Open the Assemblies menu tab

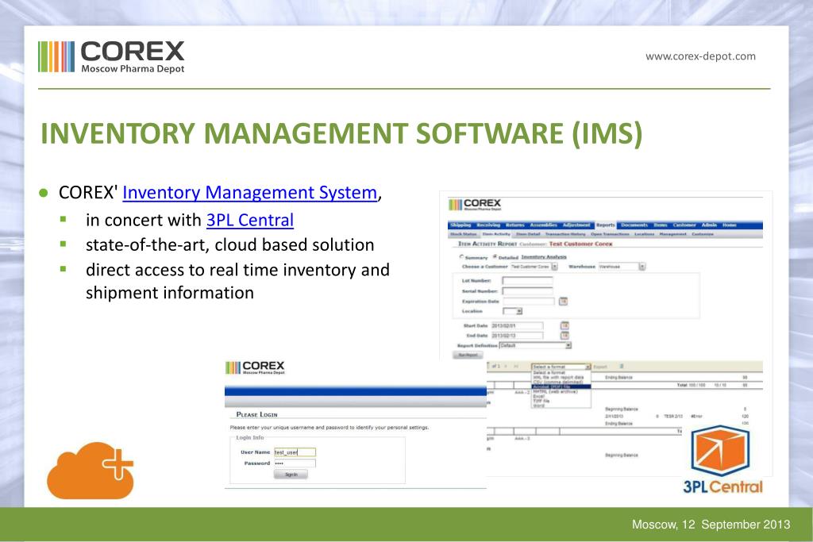pos(543,225)
